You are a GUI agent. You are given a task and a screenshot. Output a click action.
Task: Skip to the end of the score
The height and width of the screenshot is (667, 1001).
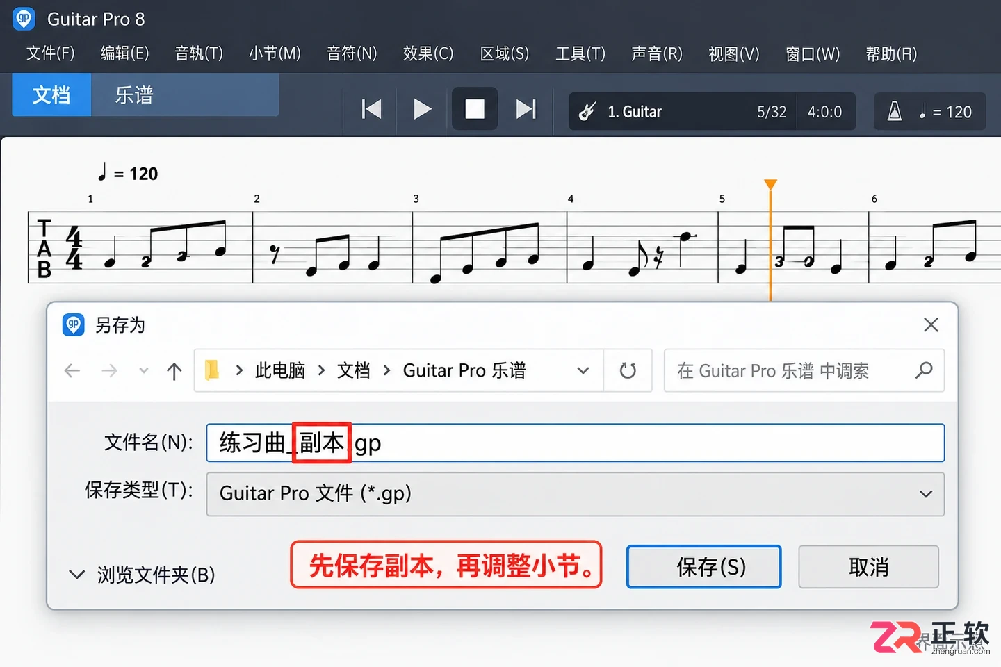coord(526,109)
